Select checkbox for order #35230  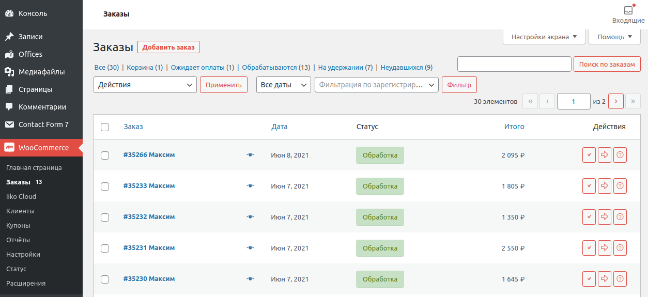click(105, 279)
